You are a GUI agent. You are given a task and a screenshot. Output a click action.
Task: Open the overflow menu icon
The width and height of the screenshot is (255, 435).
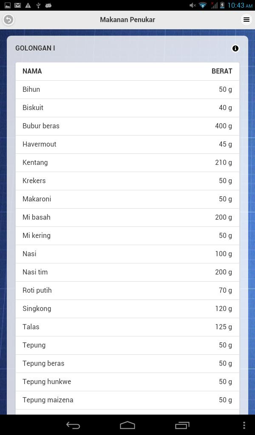click(x=246, y=20)
